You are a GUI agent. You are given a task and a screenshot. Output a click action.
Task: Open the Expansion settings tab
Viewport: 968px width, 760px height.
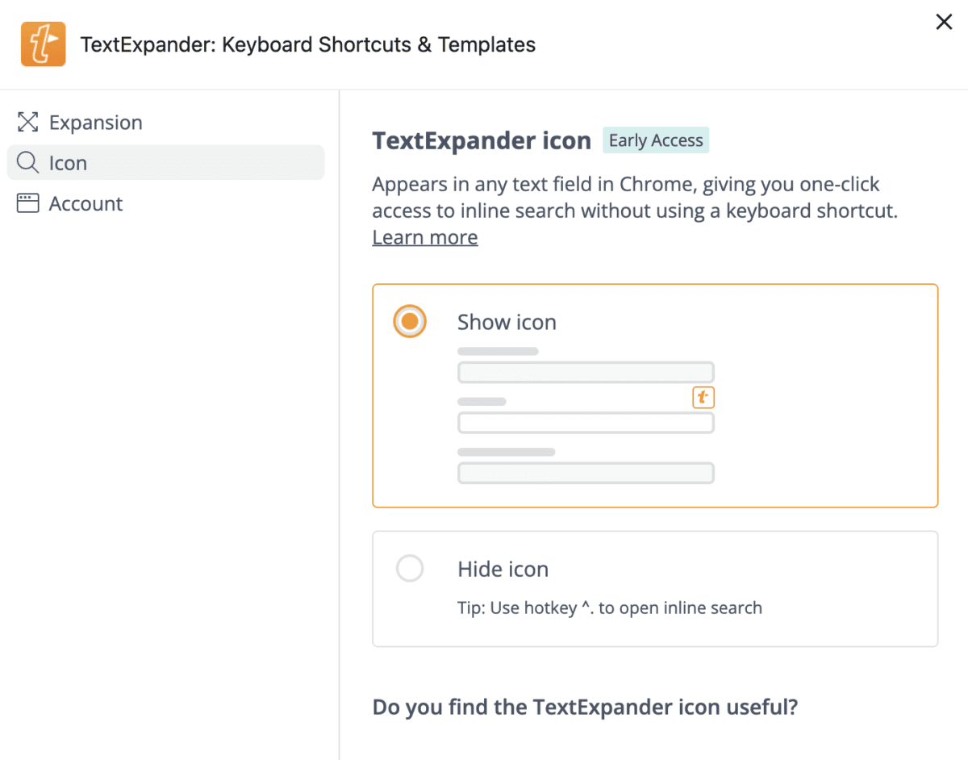coord(95,123)
